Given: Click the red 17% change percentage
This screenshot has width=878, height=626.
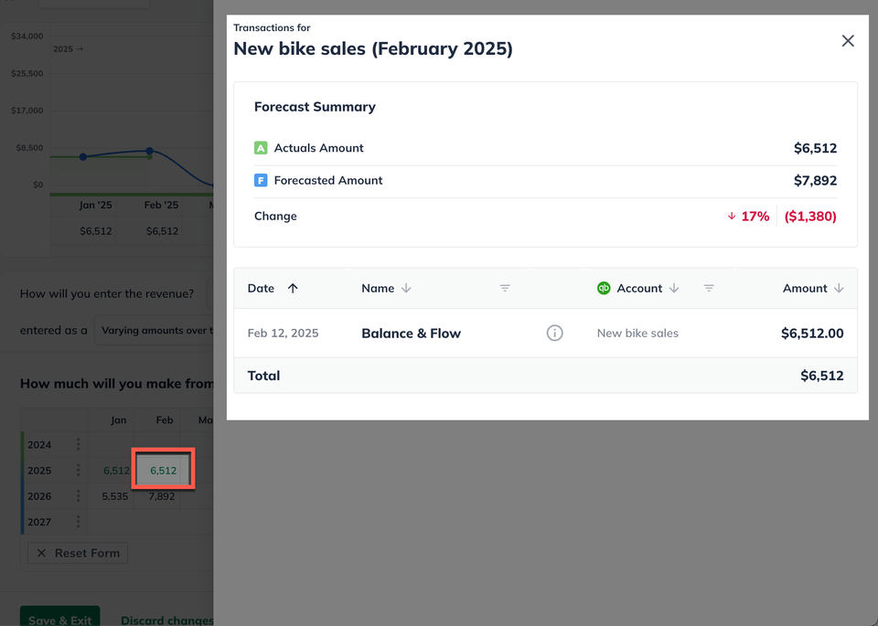Looking at the screenshot, I should click(x=755, y=217).
